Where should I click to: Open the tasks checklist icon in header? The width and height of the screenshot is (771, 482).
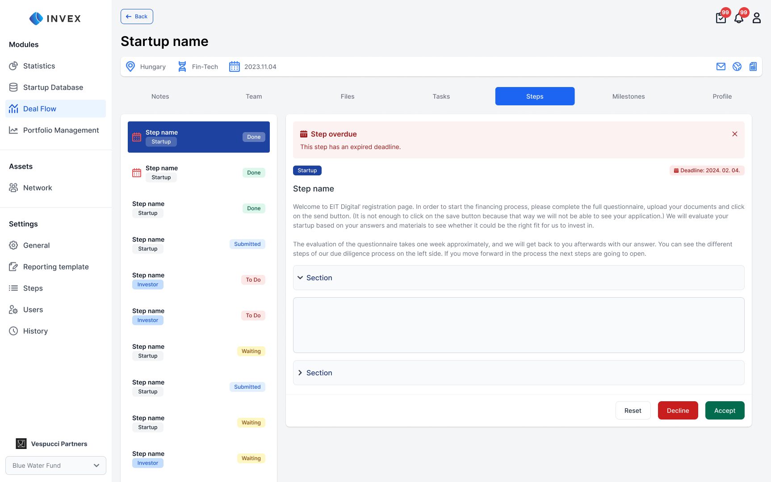coord(721,18)
